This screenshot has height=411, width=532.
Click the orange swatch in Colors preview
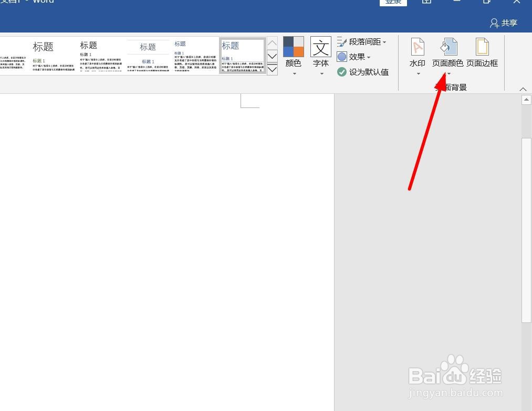[299, 52]
